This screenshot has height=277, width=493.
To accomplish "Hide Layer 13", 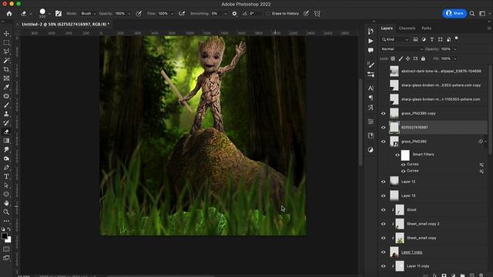I will click(384, 195).
